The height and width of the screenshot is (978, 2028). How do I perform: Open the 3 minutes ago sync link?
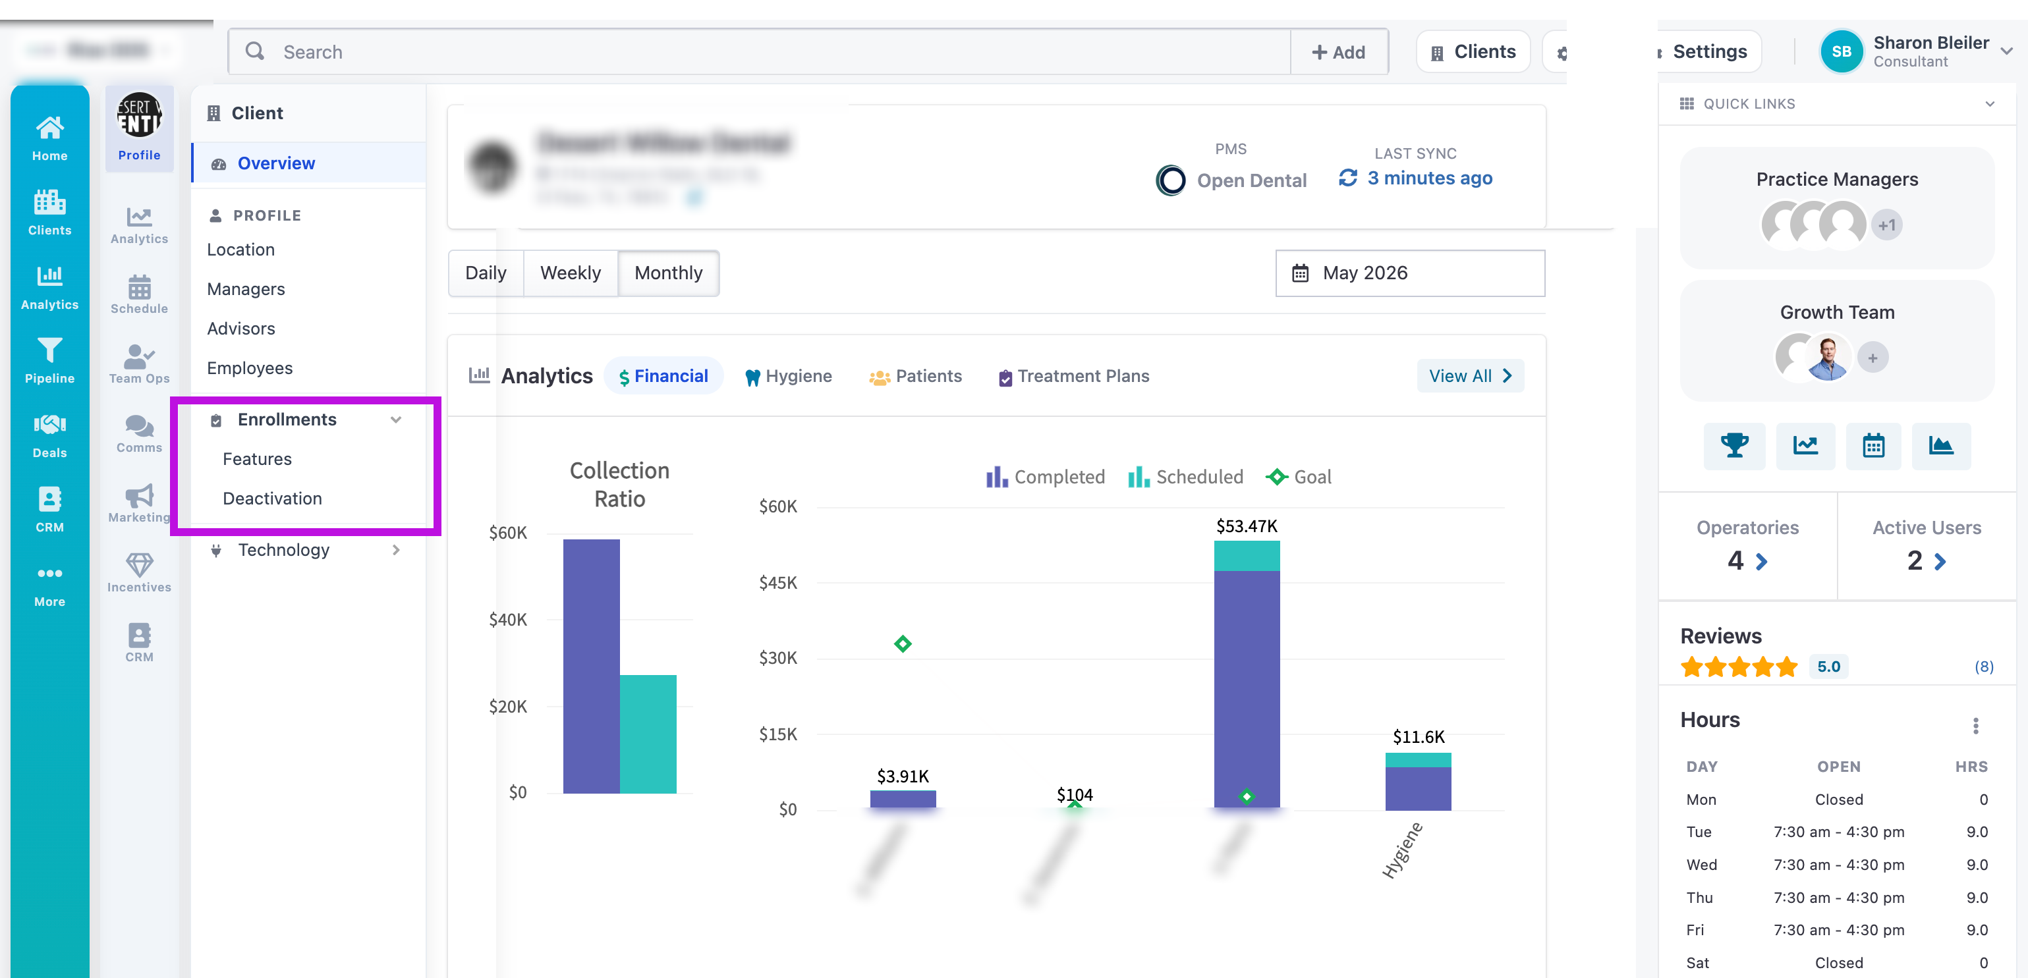click(1430, 178)
